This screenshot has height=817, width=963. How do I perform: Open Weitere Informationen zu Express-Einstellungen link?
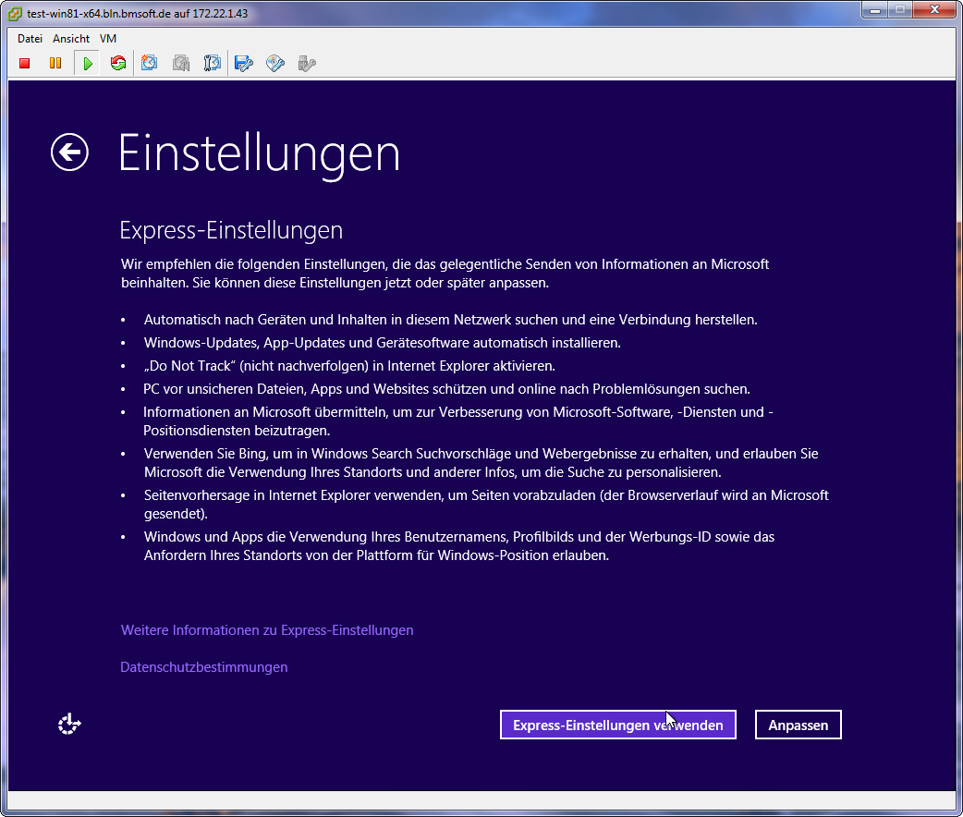(267, 630)
